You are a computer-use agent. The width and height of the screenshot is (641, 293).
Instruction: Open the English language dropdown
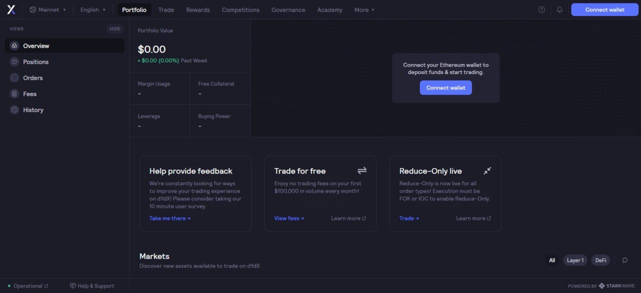[x=93, y=9]
